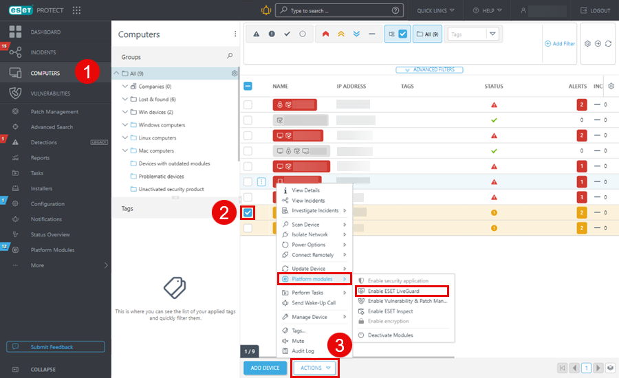Open the Dashboard icon in sidebar

[x=15, y=32]
